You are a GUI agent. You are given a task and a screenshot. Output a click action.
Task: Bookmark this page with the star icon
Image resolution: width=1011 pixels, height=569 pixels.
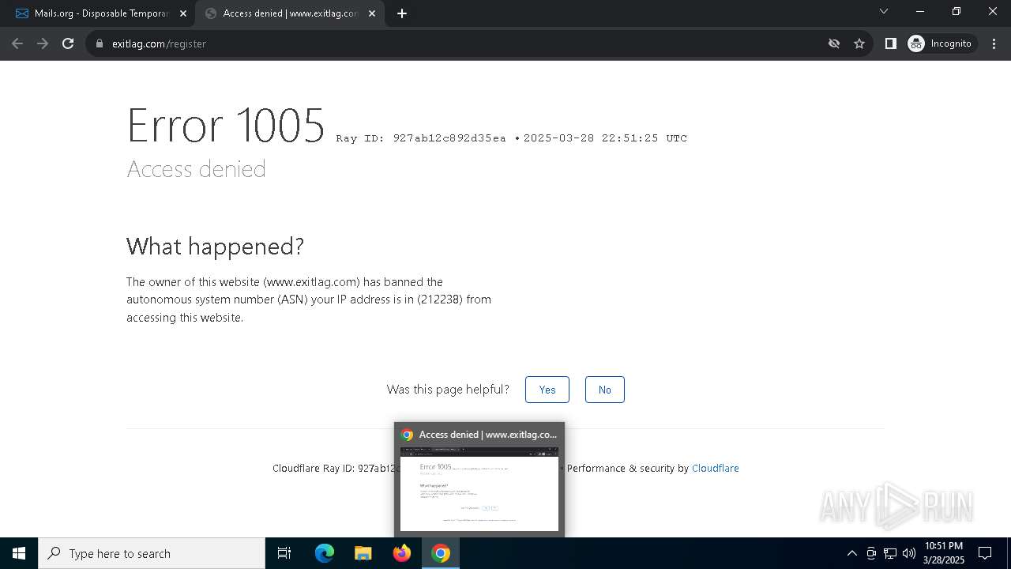(859, 43)
